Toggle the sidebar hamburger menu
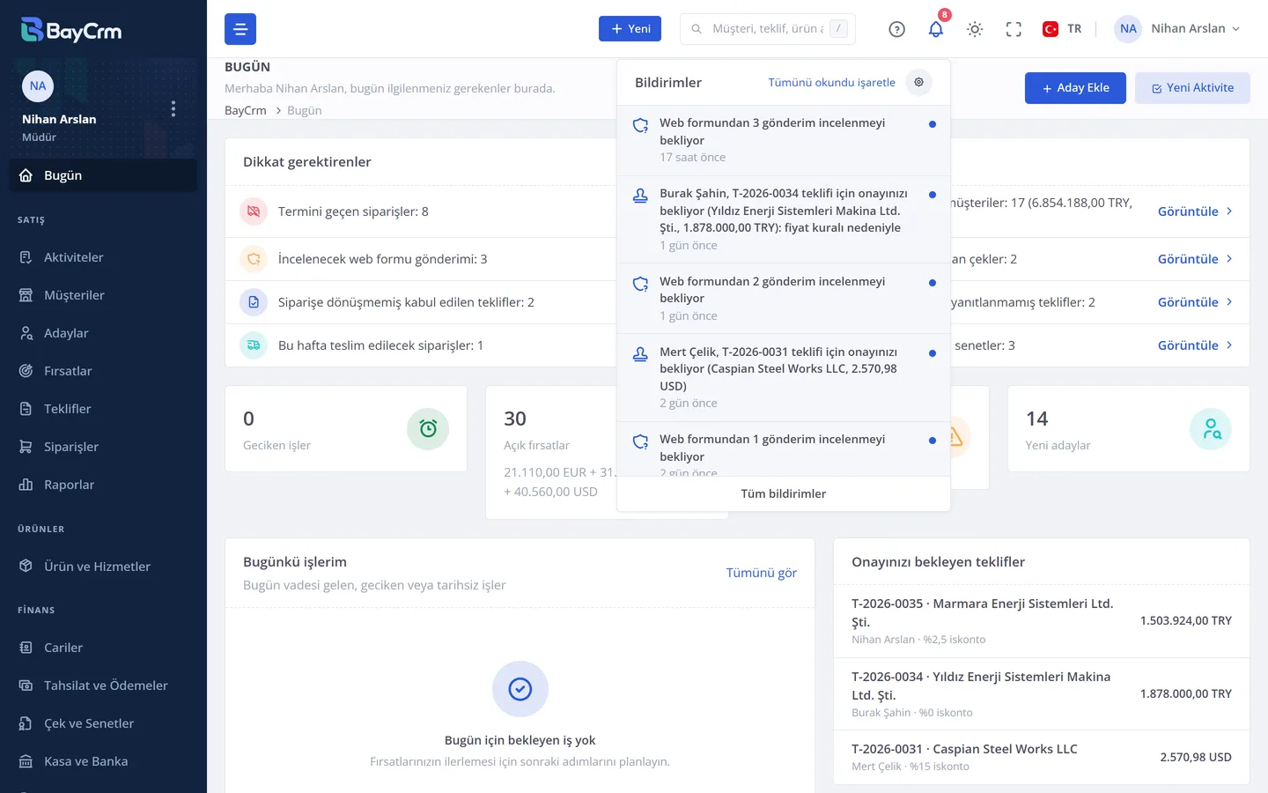Viewport: 1268px width, 793px height. [x=240, y=29]
